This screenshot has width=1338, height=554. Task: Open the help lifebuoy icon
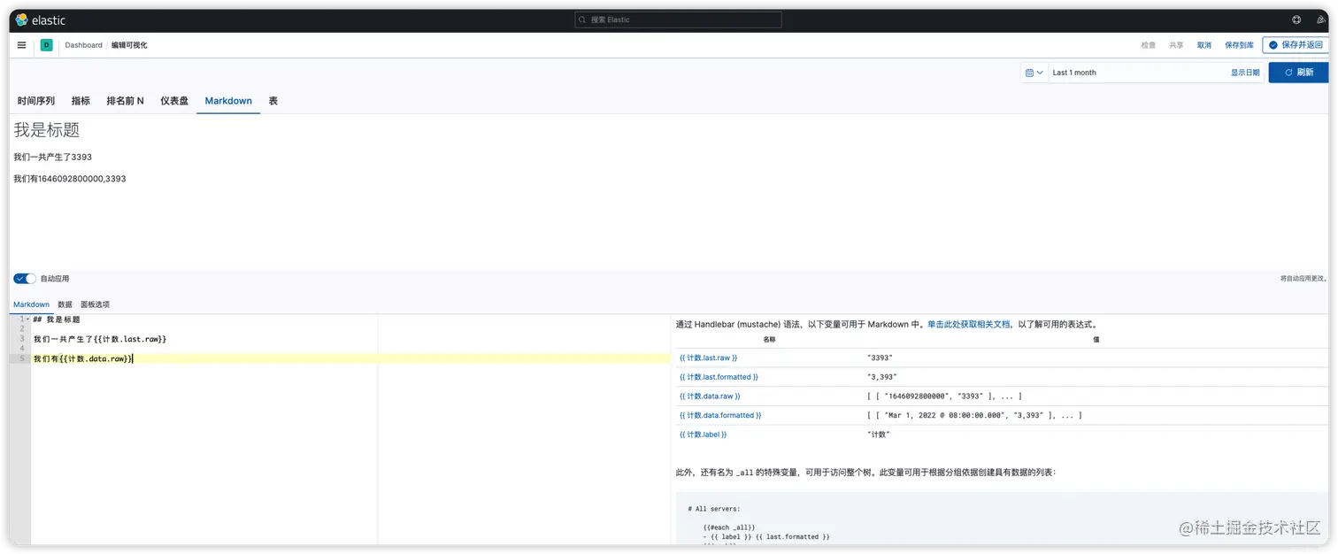click(1296, 19)
